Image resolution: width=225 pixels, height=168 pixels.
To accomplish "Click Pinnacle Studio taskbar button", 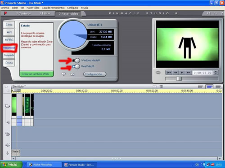I will (79, 165).
